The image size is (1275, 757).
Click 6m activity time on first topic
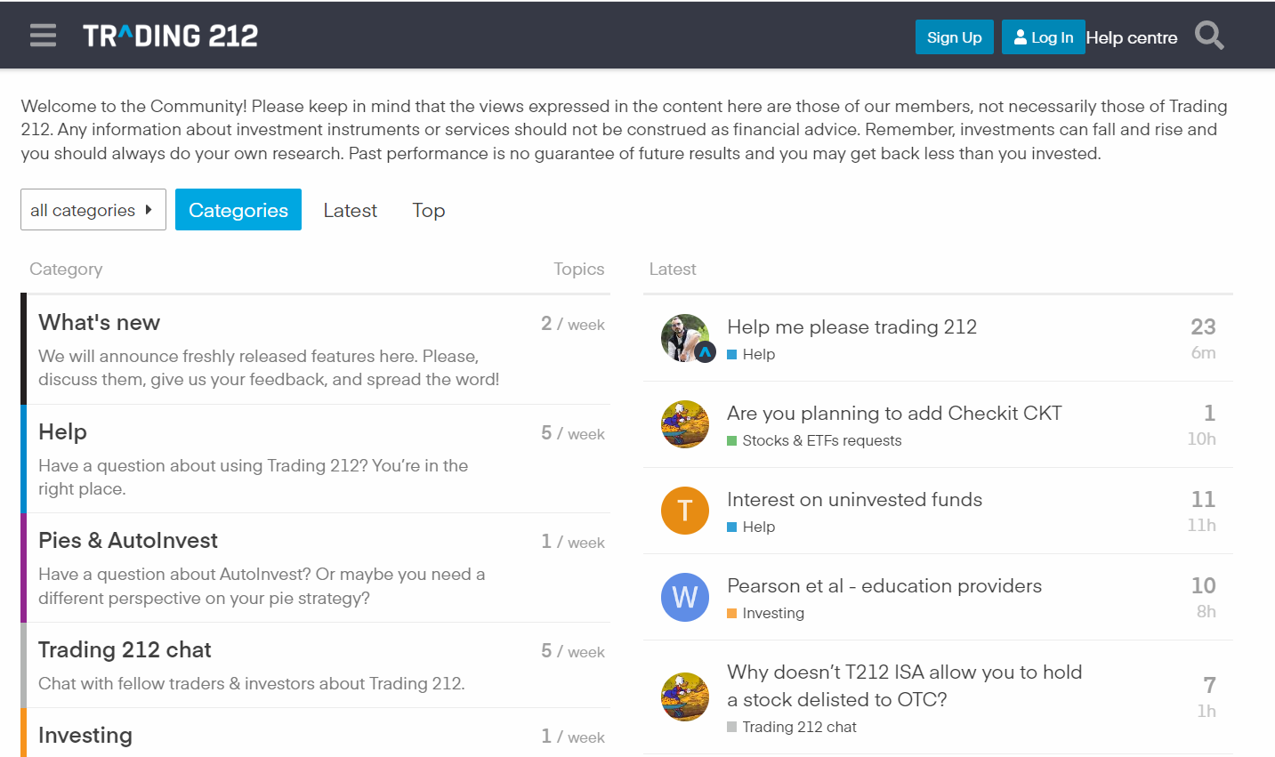pyautogui.click(x=1203, y=352)
